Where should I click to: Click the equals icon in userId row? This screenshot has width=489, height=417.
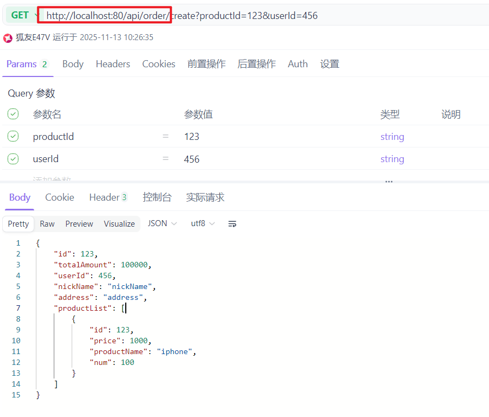click(x=165, y=159)
